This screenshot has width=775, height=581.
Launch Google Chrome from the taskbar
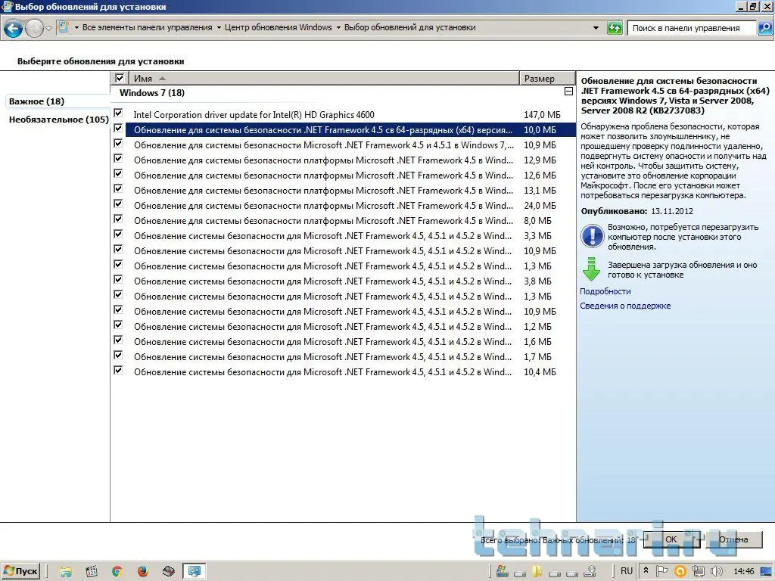pos(117,572)
